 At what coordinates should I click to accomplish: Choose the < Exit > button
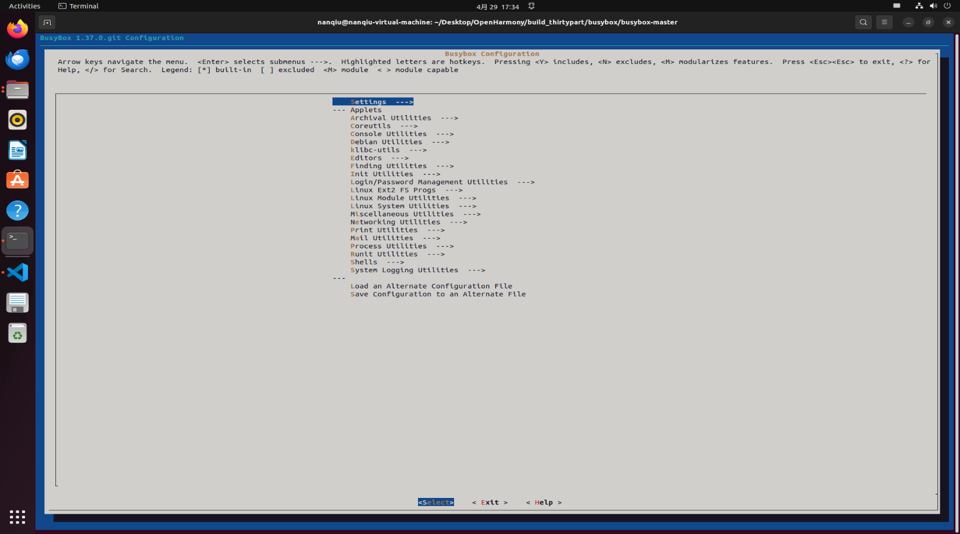[x=490, y=503]
